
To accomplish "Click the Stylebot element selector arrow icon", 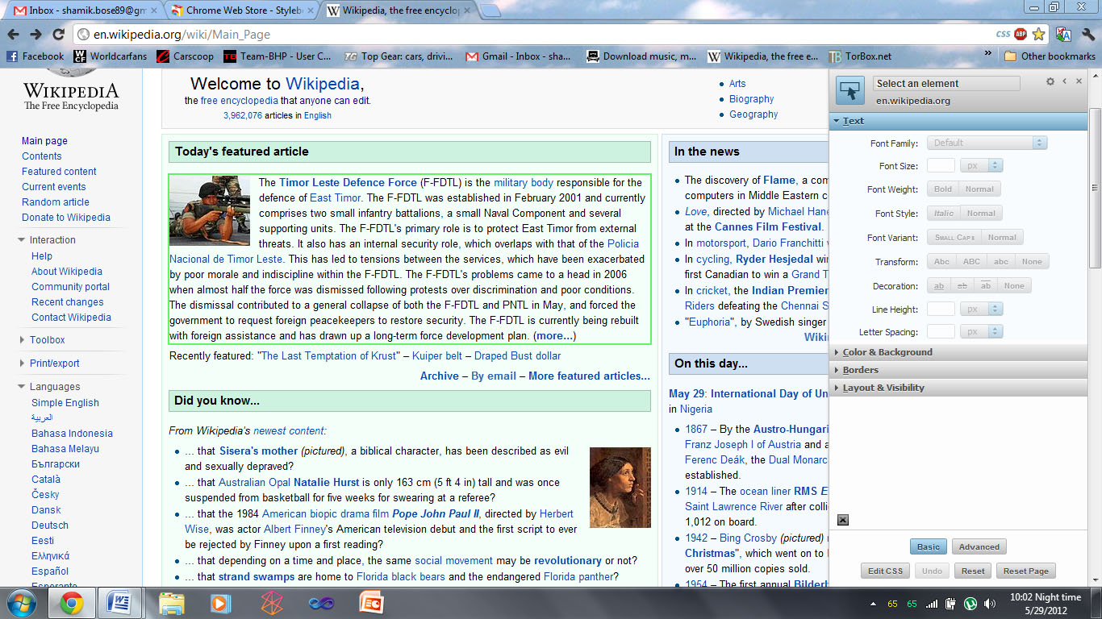I will point(849,91).
